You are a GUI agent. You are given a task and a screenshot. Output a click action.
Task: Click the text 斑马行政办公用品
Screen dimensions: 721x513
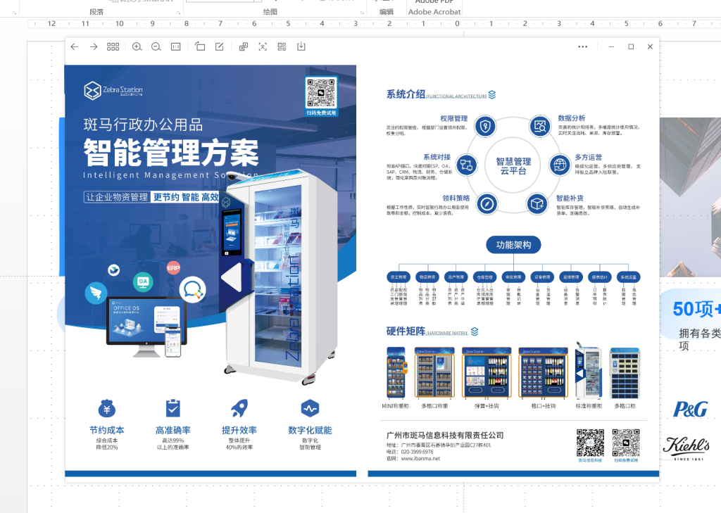[x=143, y=125]
